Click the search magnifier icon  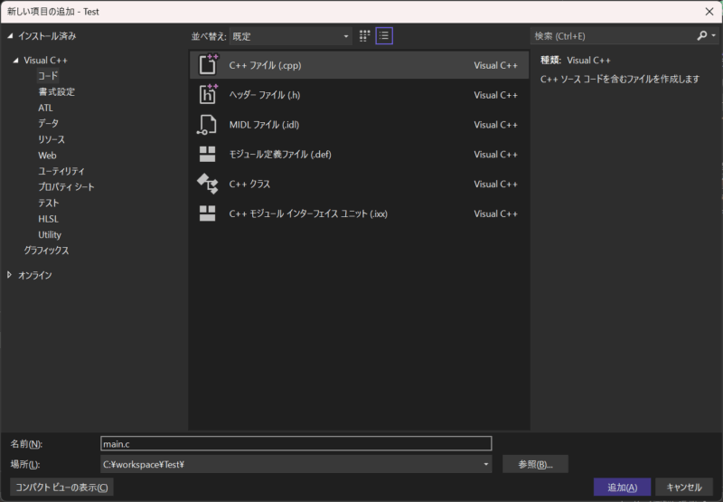702,36
